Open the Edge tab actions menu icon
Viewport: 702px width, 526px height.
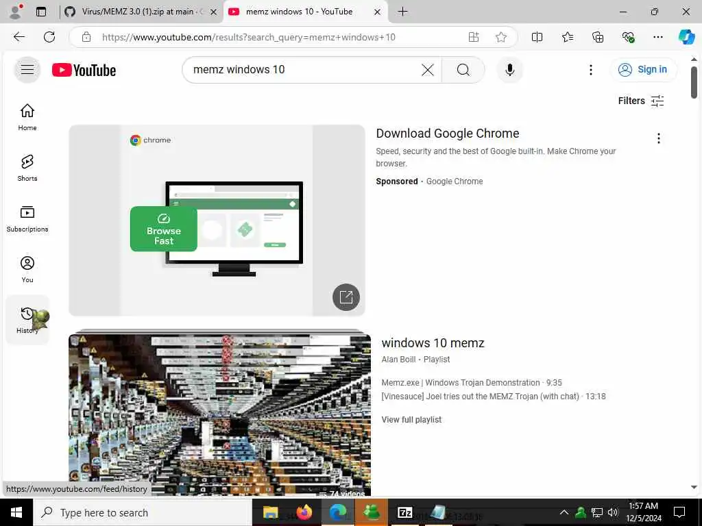41,12
